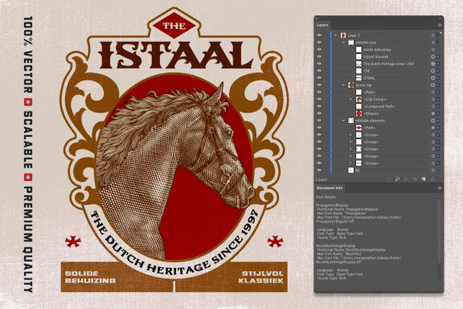Toggle eye icon of Compound Path row
The height and width of the screenshot is (309, 463).
[x=319, y=106]
